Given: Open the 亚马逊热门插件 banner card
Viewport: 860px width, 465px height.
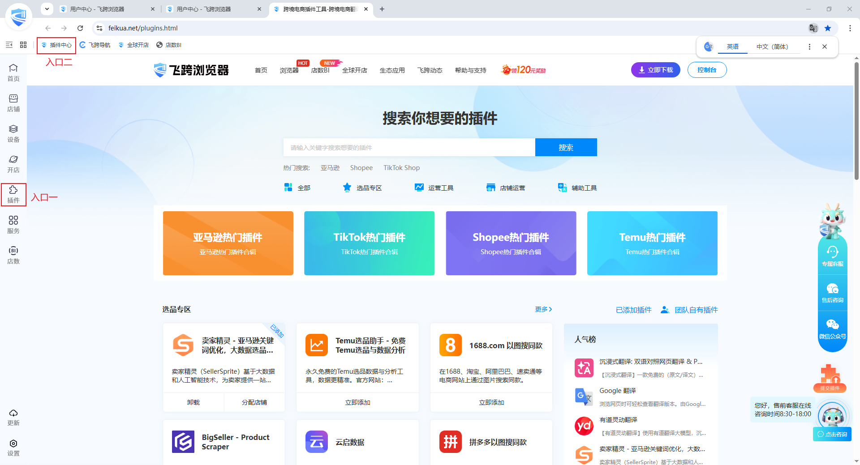Looking at the screenshot, I should (228, 243).
